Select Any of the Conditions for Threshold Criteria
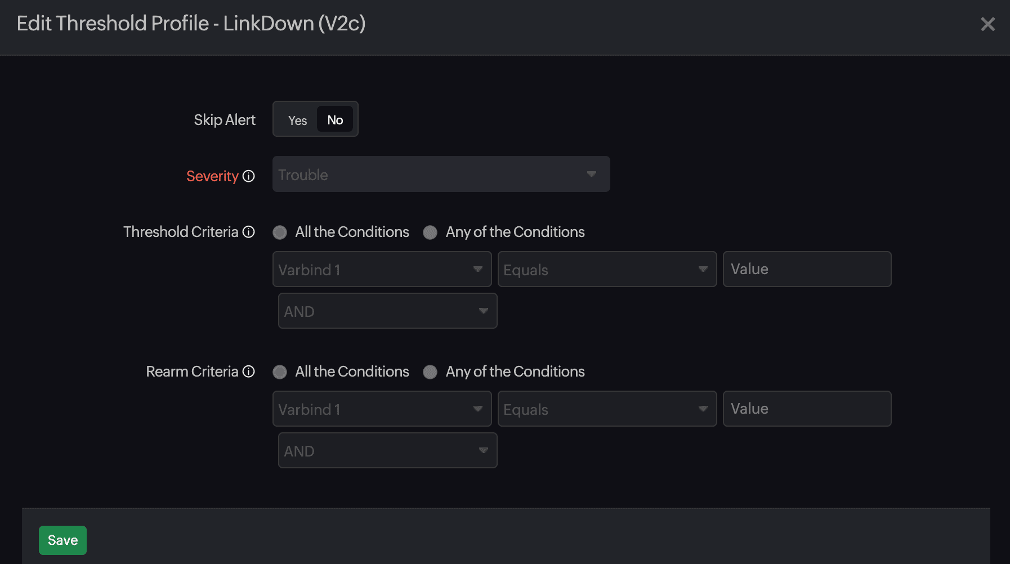 (x=430, y=232)
